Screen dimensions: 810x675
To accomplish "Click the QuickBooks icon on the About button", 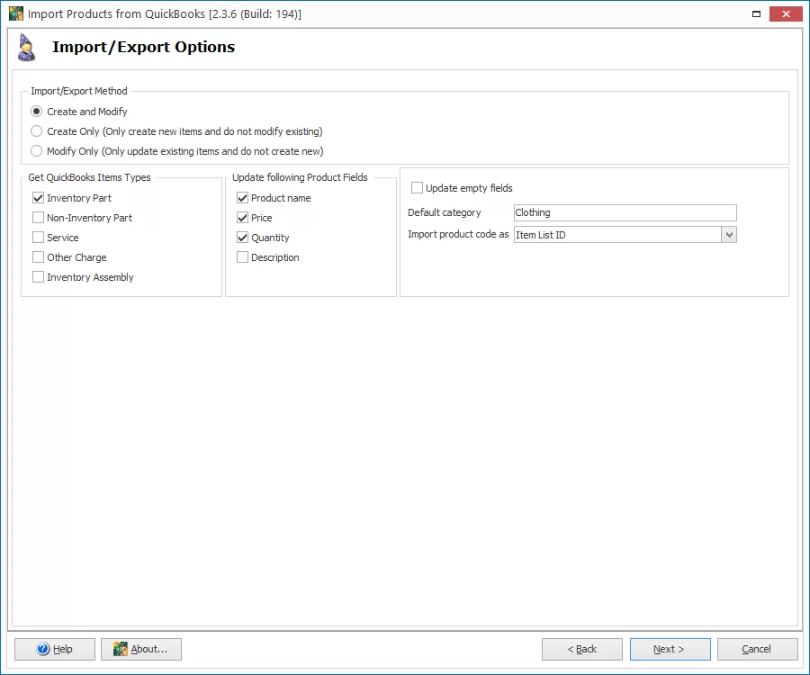I will coord(120,649).
